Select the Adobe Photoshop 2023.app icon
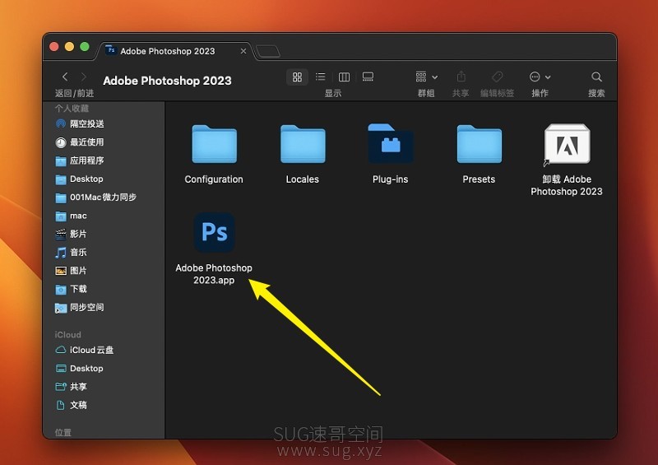The image size is (658, 465). point(215,232)
